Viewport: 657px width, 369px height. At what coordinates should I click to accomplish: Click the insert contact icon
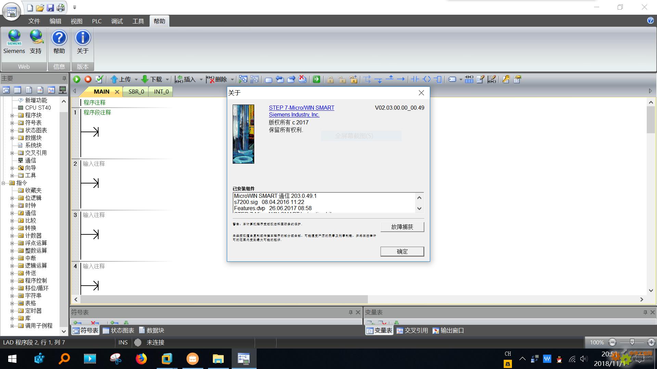coord(415,79)
